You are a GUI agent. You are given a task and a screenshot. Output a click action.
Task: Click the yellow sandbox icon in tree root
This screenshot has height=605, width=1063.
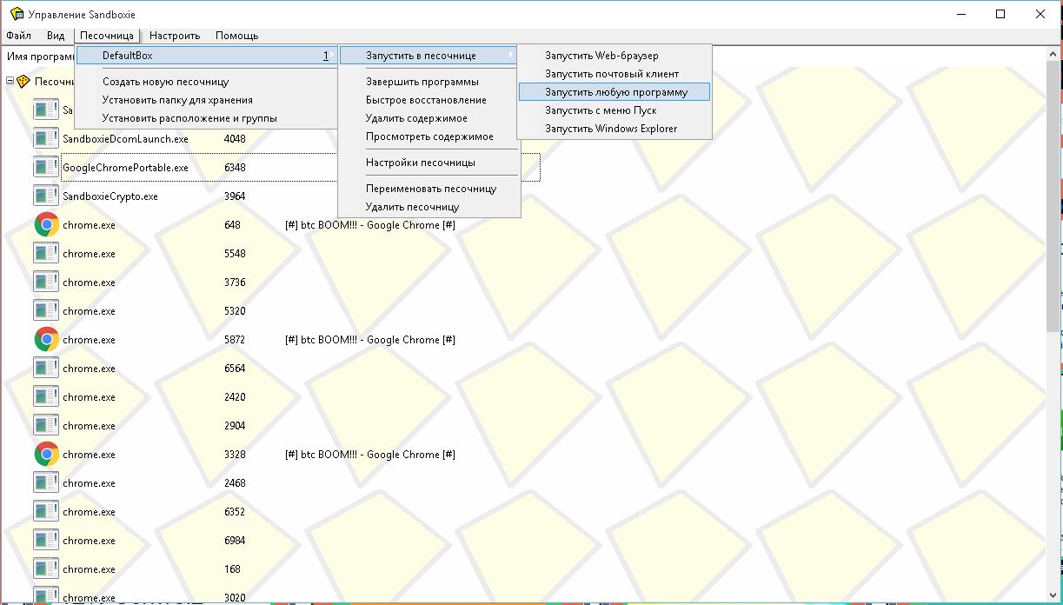pyautogui.click(x=23, y=82)
